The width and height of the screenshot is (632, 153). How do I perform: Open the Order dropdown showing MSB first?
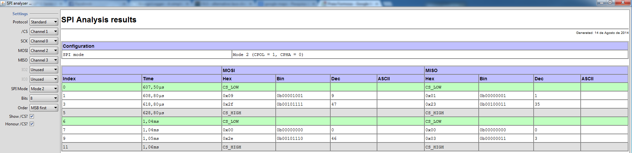(44, 108)
